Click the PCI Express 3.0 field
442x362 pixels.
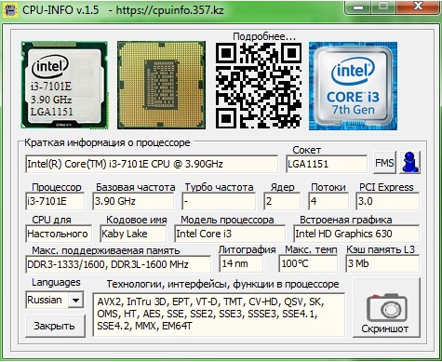click(388, 202)
